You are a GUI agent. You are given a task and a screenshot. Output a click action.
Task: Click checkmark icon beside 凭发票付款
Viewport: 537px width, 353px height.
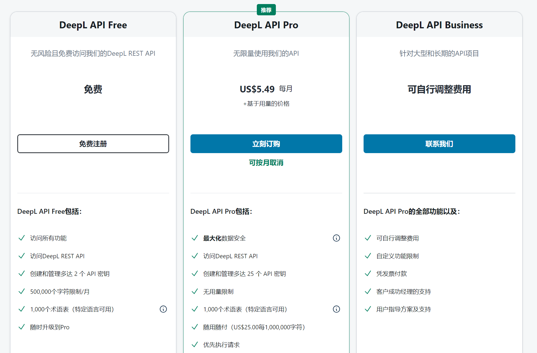tap(368, 273)
